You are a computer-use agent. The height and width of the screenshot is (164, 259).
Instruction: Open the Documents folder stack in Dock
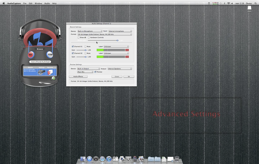coord(158,159)
